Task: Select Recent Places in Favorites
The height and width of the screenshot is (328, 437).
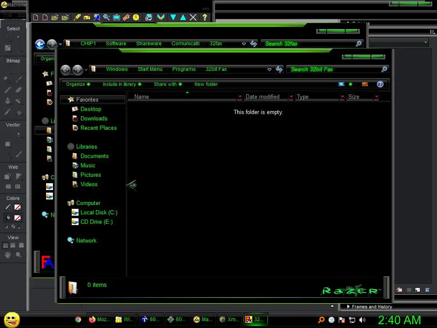Action: click(x=94, y=128)
